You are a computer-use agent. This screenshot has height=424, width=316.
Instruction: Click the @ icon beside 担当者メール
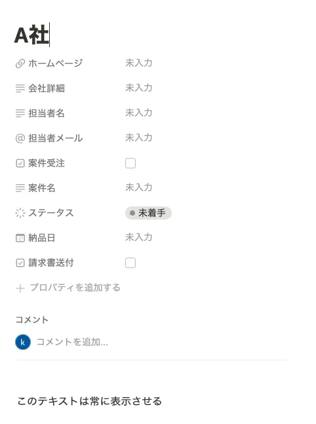pos(20,138)
